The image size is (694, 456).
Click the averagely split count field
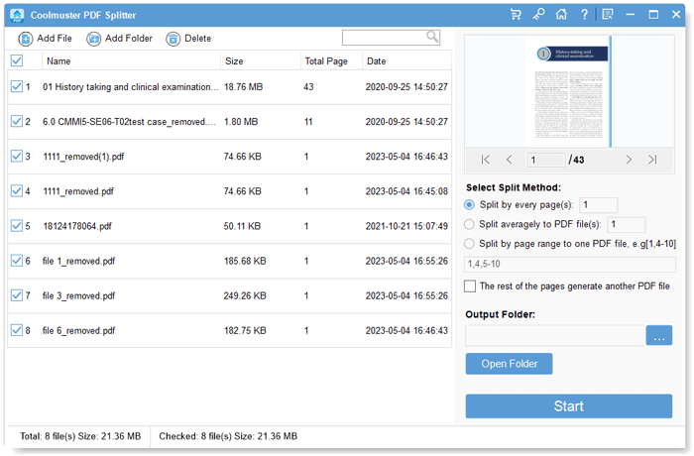click(x=626, y=224)
